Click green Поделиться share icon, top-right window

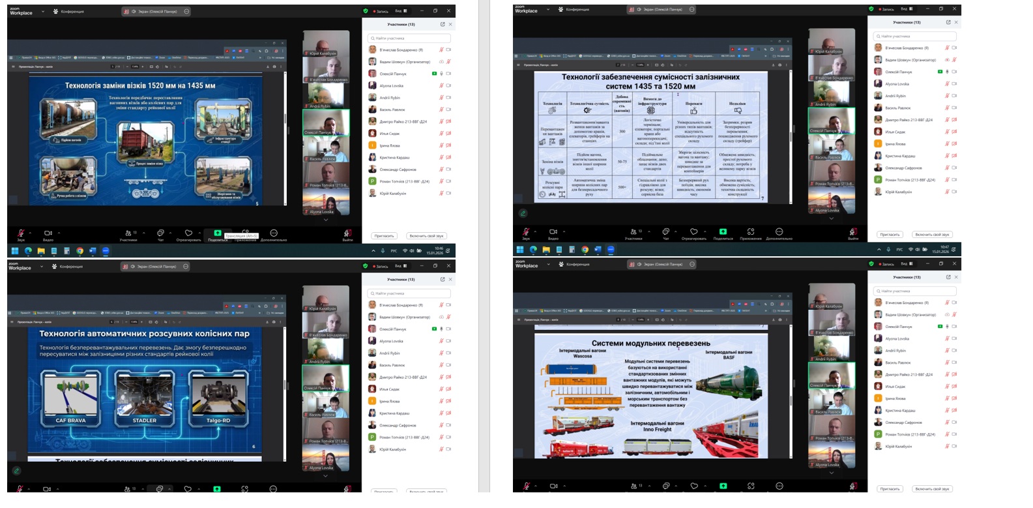point(723,232)
